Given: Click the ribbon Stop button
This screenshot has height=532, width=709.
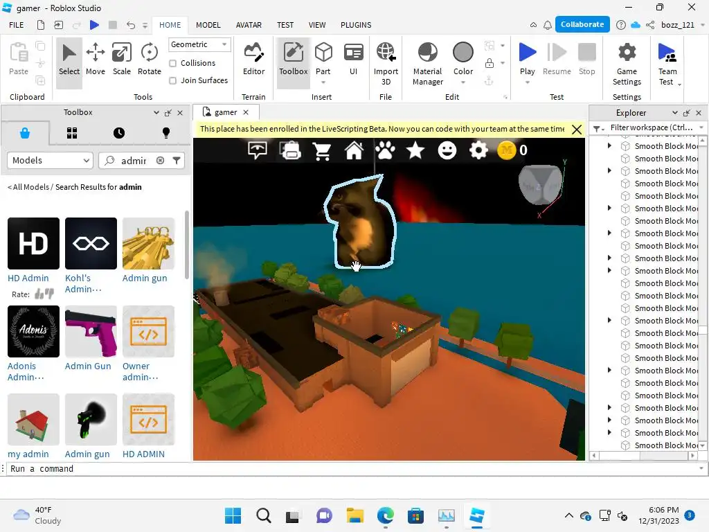Looking at the screenshot, I should (587, 59).
